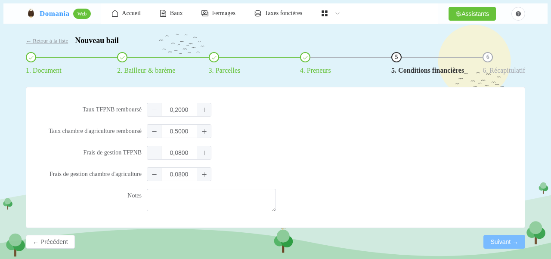Increase Taux chambre d'agriculture remboursé value
551x259 pixels.
coord(204,131)
